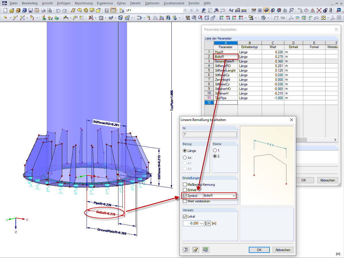Open the Symbol BoltsR dropdown

pos(234,196)
